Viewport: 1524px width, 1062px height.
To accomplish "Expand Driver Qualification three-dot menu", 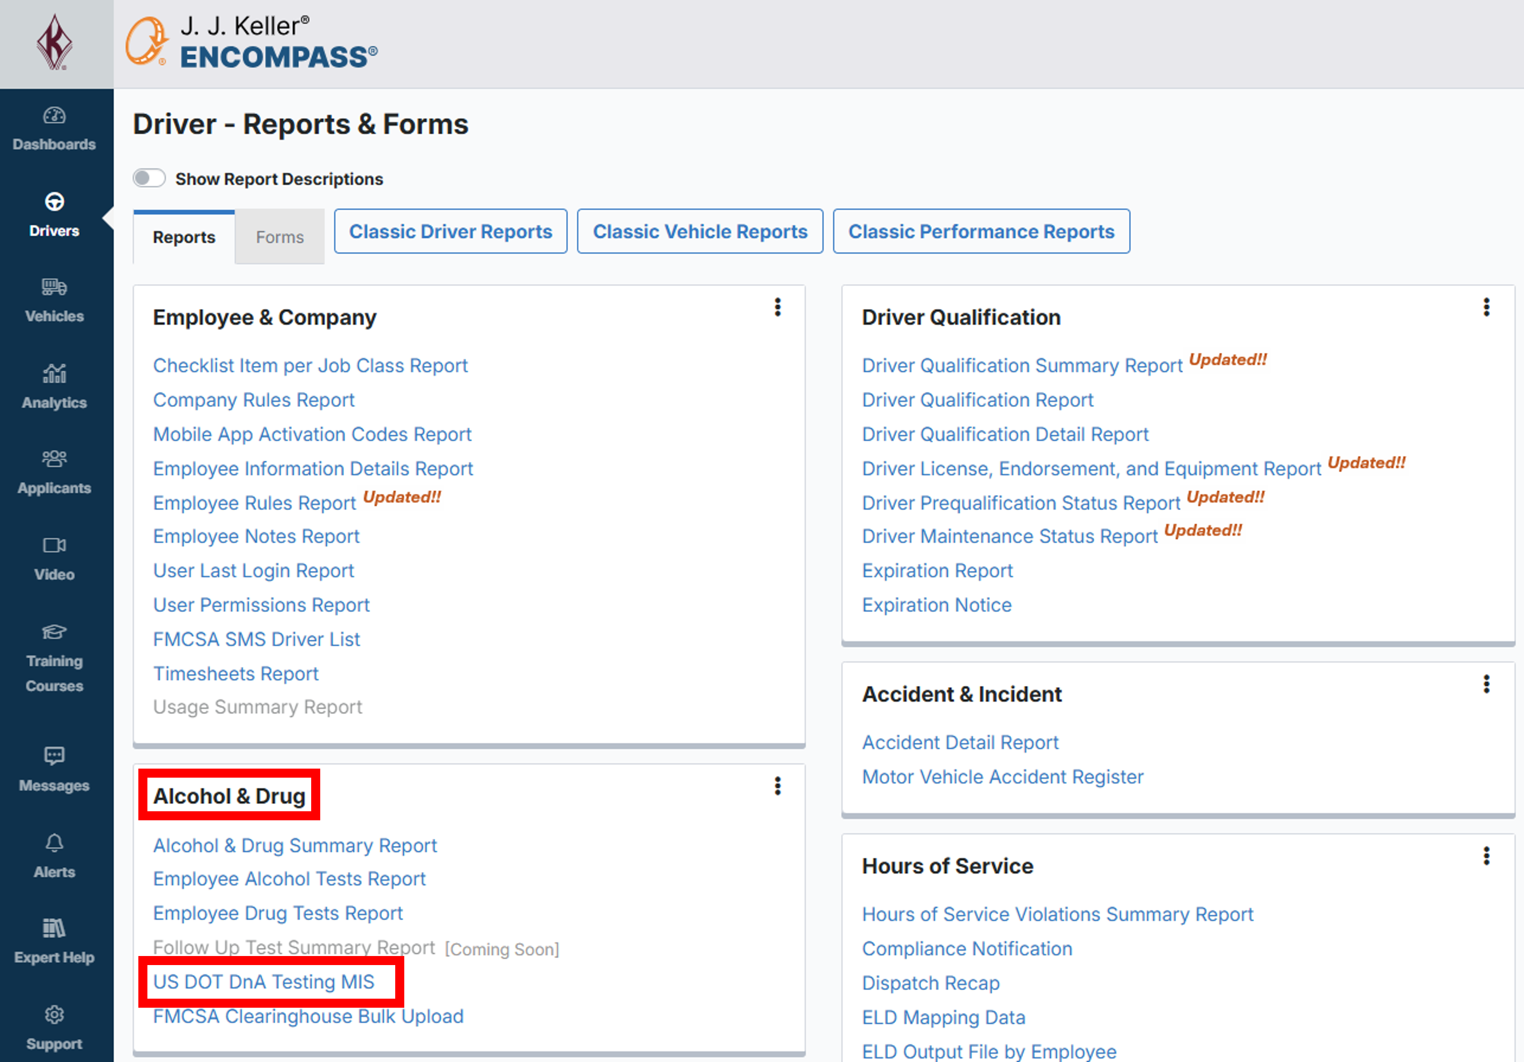I will point(1487,307).
